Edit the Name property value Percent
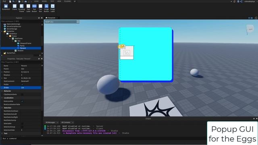Image resolution: width=258 pixels, height=145 pixels. click(x=31, y=66)
